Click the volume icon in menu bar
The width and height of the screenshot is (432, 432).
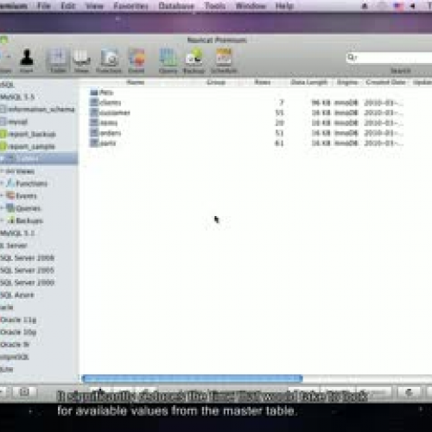tap(413, 6)
